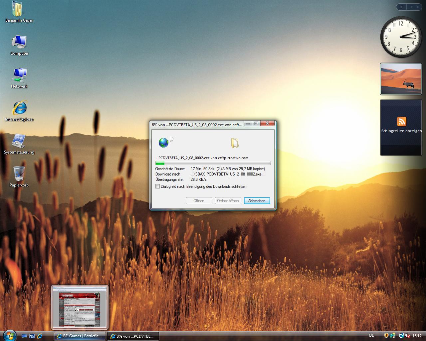Click Schlagzeilen anzeigen in feed gadget
Screen dimensions: 426x341
point(401,131)
